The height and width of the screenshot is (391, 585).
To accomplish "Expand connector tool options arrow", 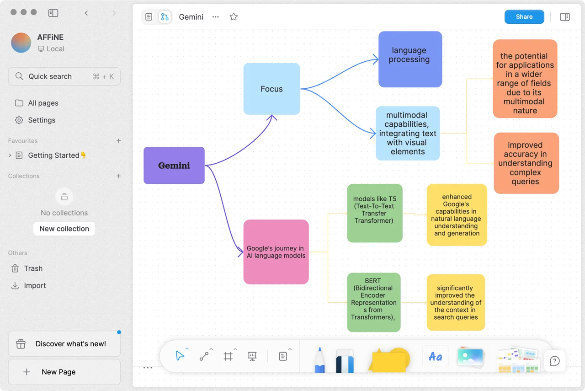I will (x=211, y=349).
